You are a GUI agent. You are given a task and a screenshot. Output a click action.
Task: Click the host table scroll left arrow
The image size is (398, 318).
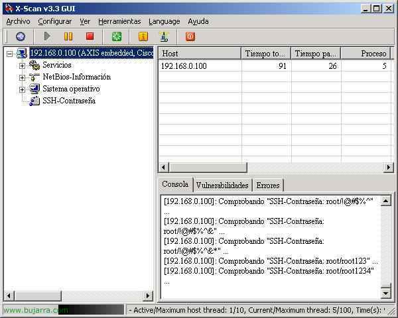[x=163, y=168]
